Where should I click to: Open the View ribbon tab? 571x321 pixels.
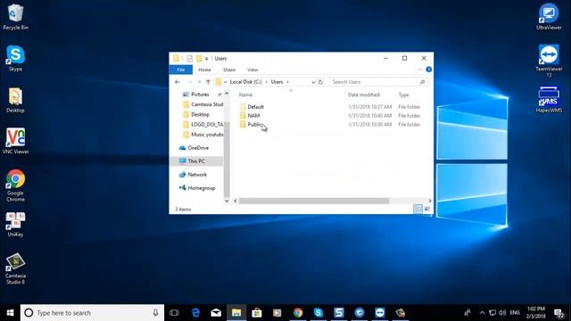[x=252, y=70]
